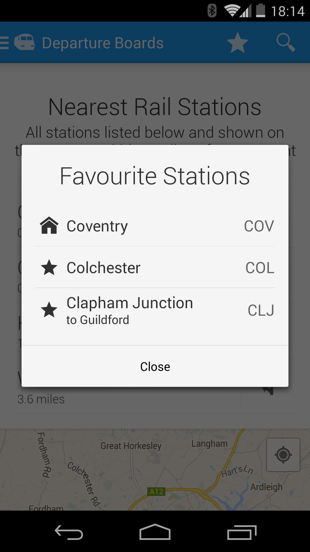Open favourites via the toolbar star icon
Image resolution: width=310 pixels, height=552 pixels.
click(238, 43)
